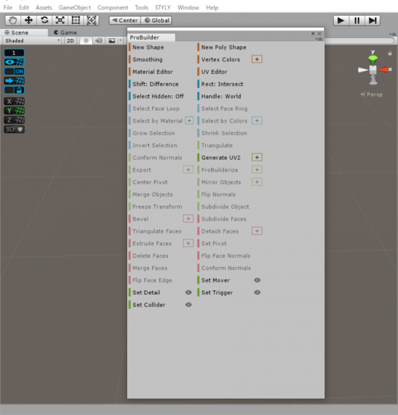Select the Rotate tool

click(x=45, y=20)
